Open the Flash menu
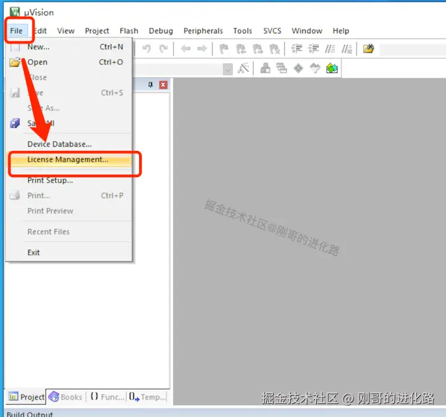This screenshot has height=417, width=446. click(129, 31)
